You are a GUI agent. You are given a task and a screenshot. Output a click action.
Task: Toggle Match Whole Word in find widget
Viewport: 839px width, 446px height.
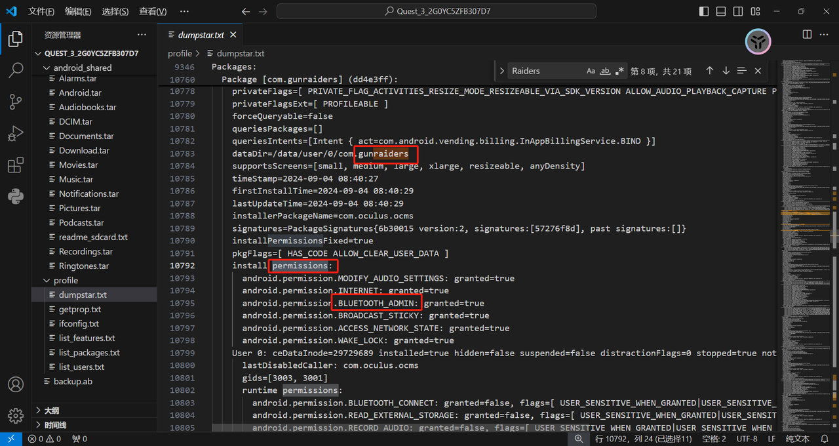[605, 71]
